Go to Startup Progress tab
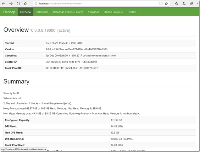200x152 pixels. 113,12
